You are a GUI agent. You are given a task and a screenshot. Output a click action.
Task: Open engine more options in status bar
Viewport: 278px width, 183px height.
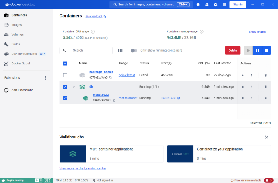pyautogui.click(x=50, y=180)
